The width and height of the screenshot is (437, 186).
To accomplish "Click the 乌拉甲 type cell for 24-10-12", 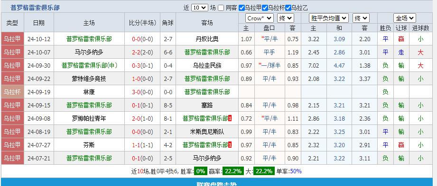I will 12,39.
